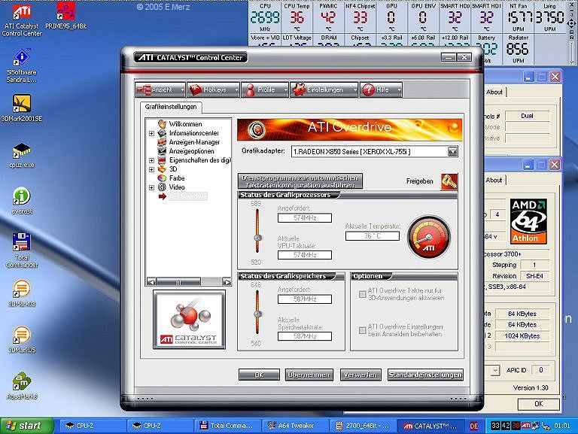
Task: Click OK in the CPU-Z window
Action: [539, 404]
